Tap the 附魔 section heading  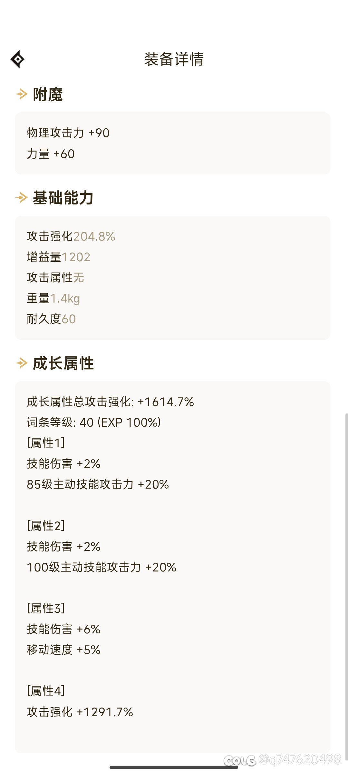click(x=48, y=94)
